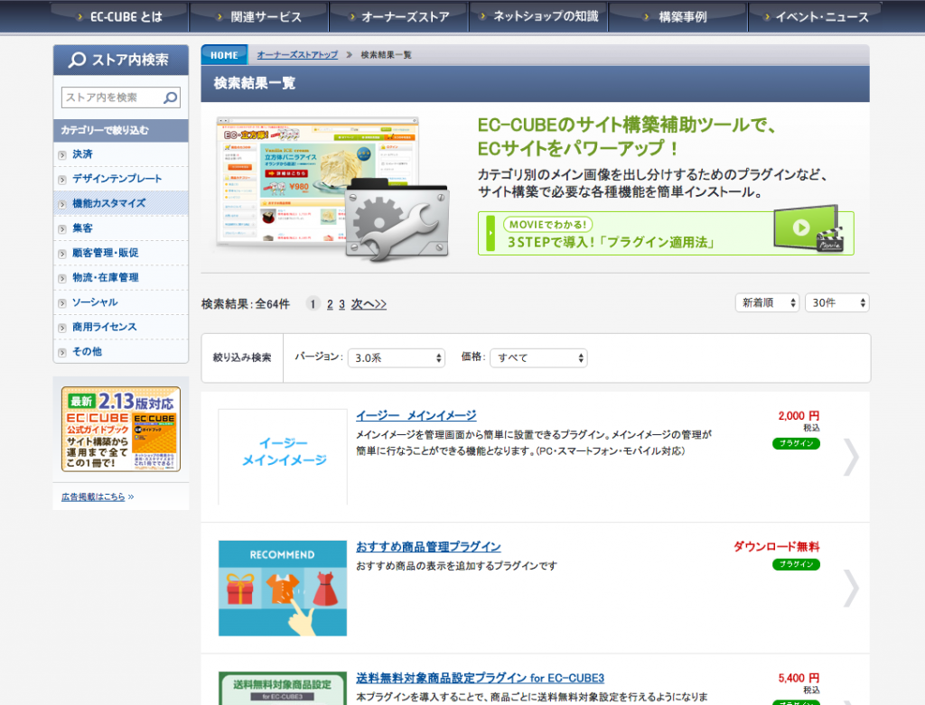The width and height of the screenshot is (925, 705).
Task: Go to results page 2
Action: point(330,304)
